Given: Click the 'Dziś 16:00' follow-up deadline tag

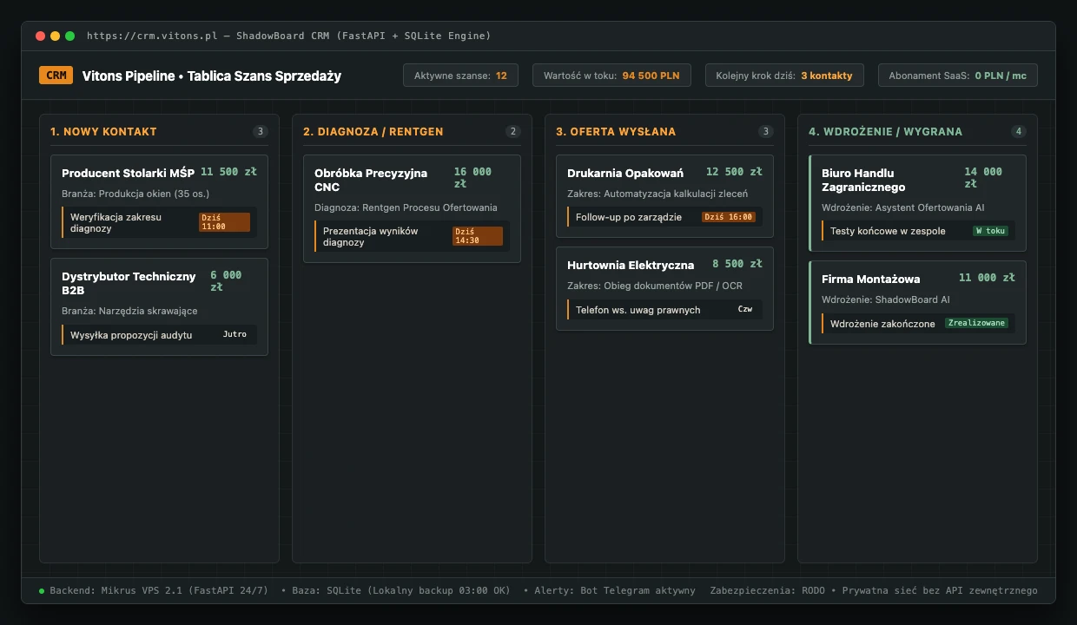Looking at the screenshot, I should (729, 217).
